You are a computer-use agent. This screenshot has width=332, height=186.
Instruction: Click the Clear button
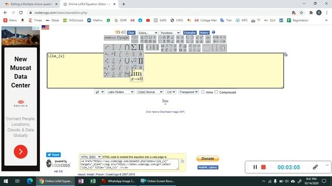point(131,33)
